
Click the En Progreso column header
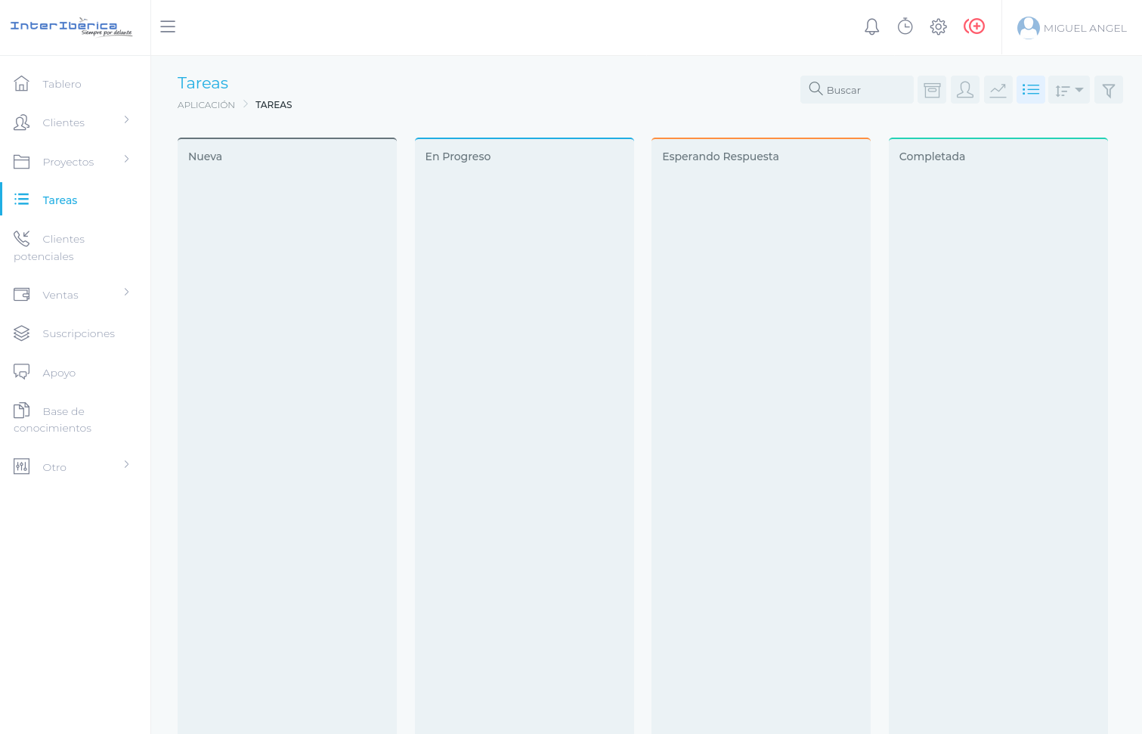click(x=458, y=156)
